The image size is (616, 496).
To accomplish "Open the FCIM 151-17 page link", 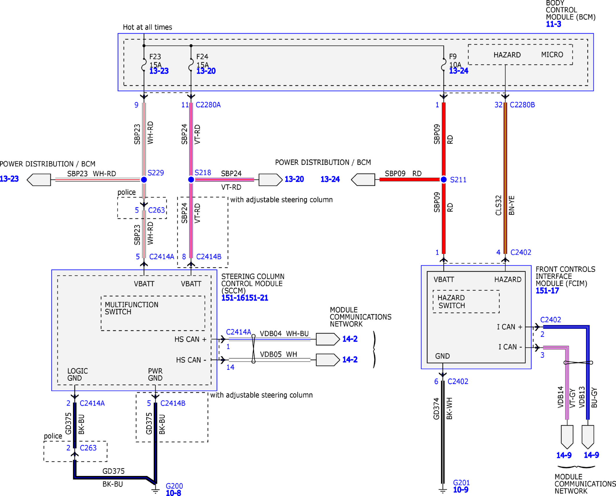I will (x=547, y=290).
